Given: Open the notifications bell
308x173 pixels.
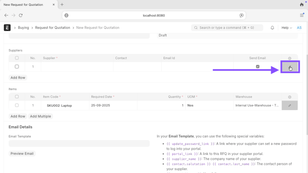Looking at the screenshot, I should pyautogui.click(x=272, y=28).
